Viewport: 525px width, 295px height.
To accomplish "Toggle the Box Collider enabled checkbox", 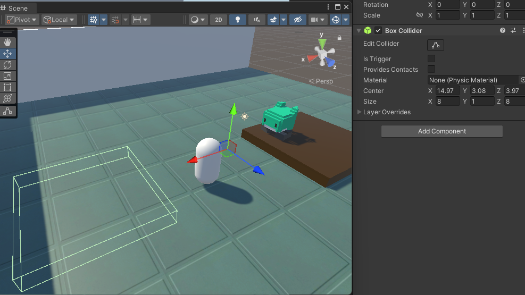I will (x=378, y=30).
